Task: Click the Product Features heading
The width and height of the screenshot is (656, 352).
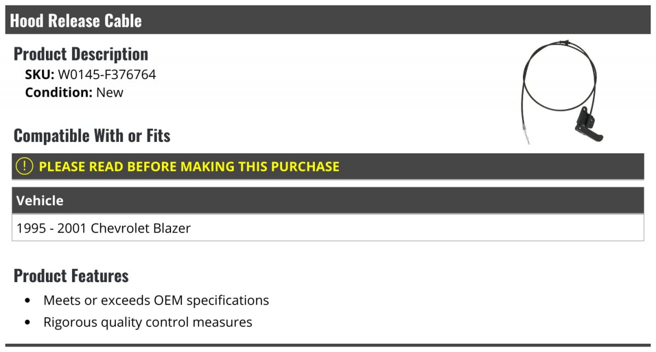Action: pos(71,276)
